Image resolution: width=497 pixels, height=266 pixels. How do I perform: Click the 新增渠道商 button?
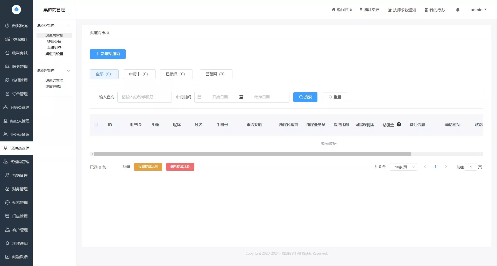click(108, 54)
